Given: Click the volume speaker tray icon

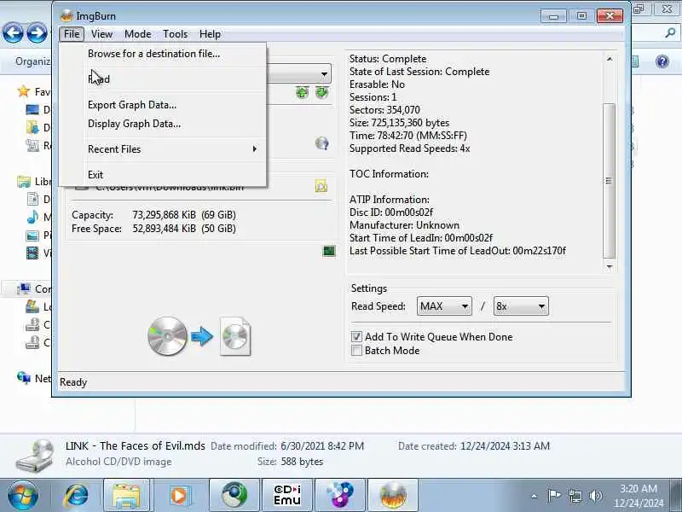Looking at the screenshot, I should pos(595,496).
